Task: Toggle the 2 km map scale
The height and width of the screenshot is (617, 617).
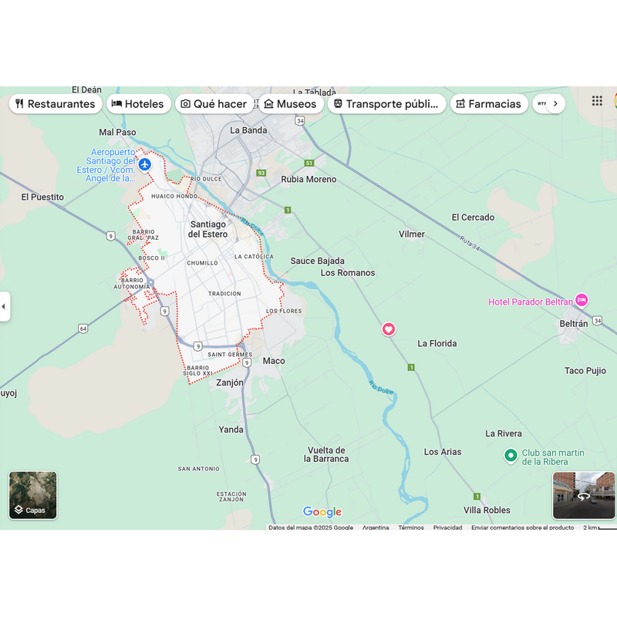Action: [x=600, y=528]
